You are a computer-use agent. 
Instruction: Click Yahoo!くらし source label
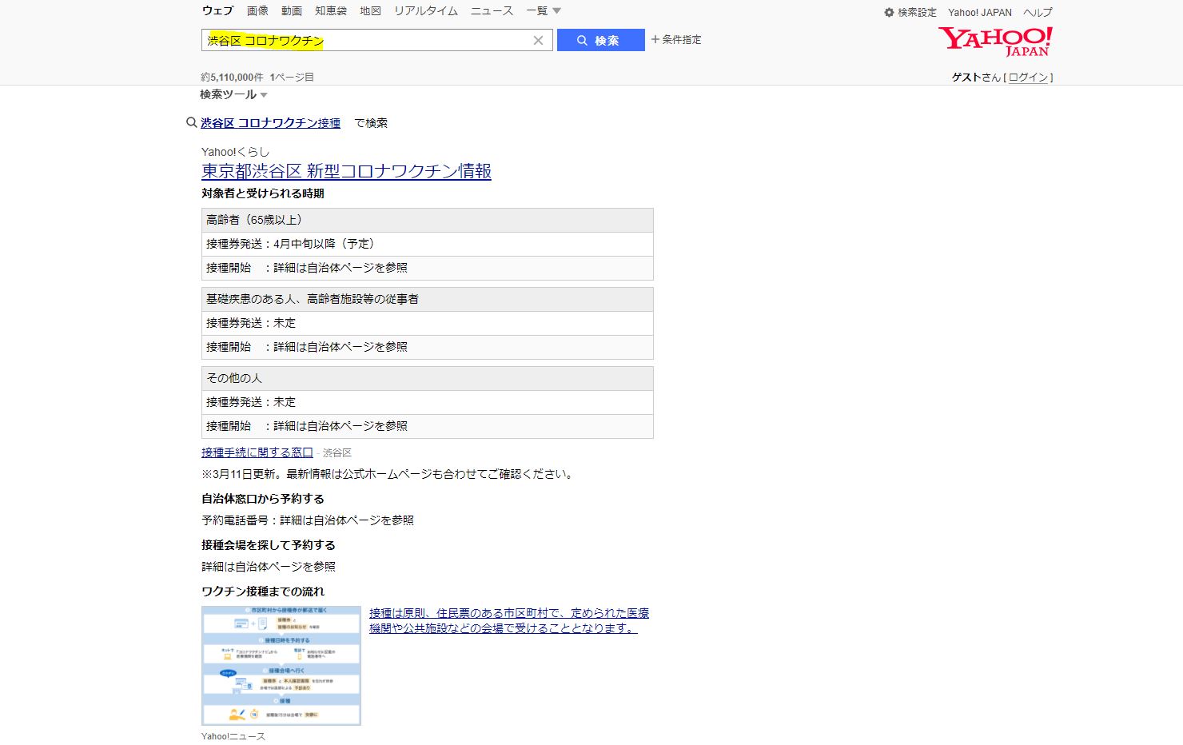click(x=236, y=152)
